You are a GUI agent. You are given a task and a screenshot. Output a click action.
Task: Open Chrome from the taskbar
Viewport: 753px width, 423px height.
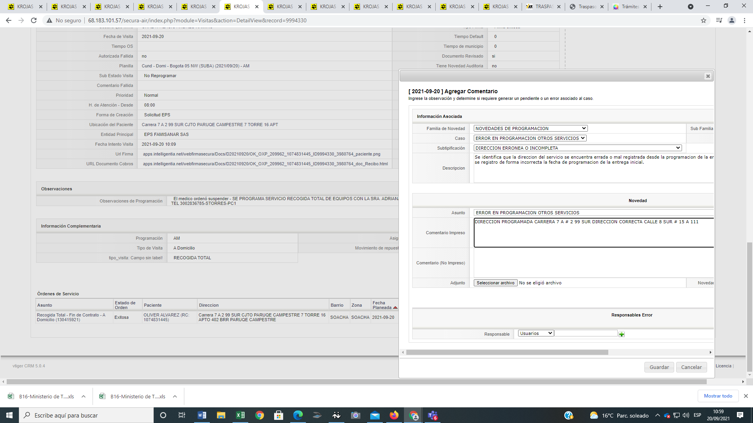pyautogui.click(x=260, y=415)
